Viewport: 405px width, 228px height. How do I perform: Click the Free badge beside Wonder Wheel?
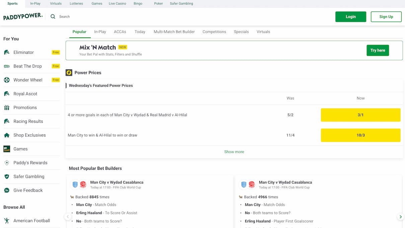[56, 80]
